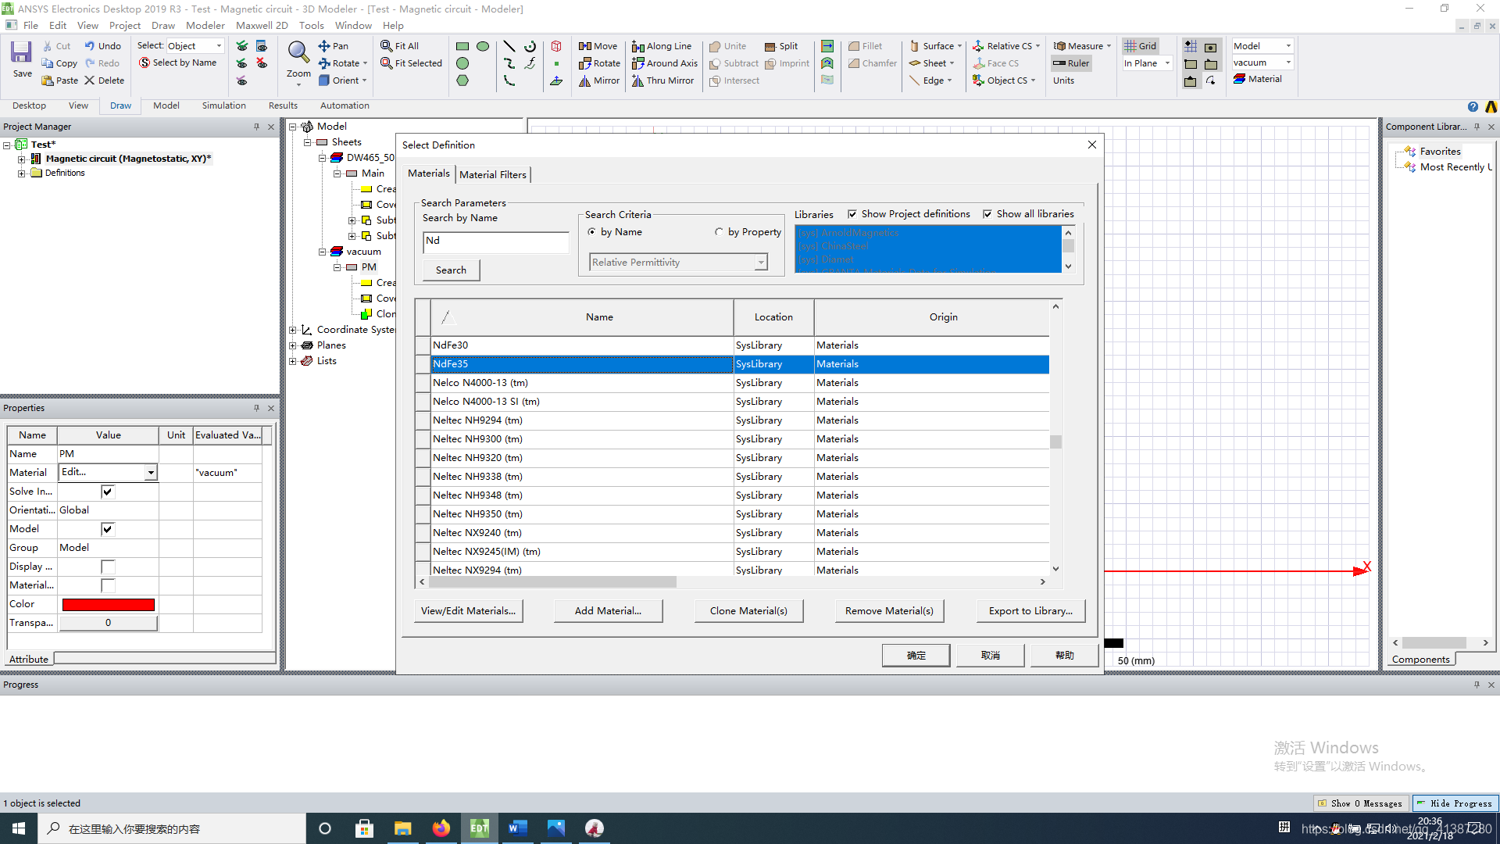Open the Tools menu
The width and height of the screenshot is (1500, 844).
point(311,26)
